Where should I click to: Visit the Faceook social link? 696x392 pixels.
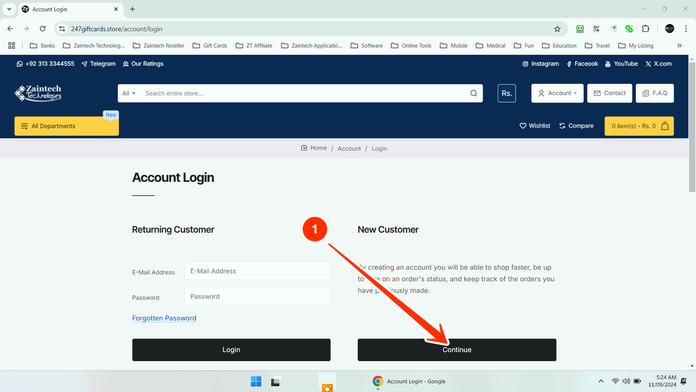click(x=582, y=64)
